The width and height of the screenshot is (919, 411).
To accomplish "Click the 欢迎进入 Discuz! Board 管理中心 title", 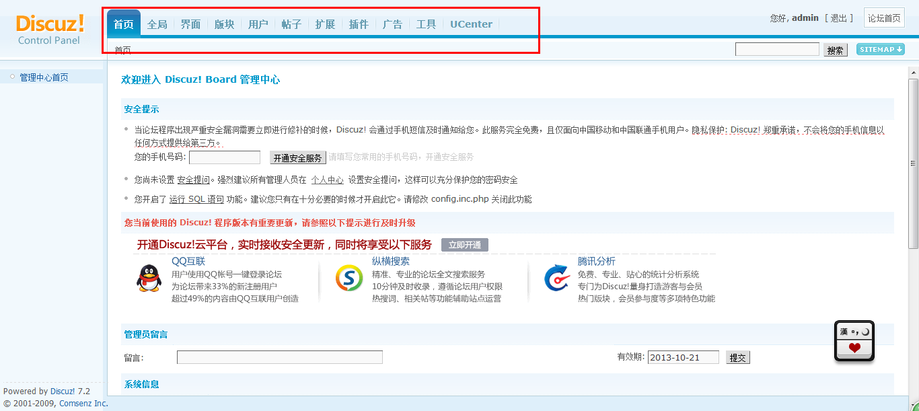I will pos(200,79).
